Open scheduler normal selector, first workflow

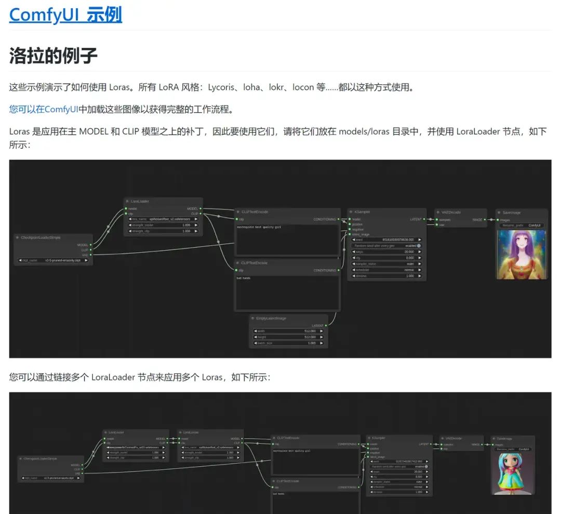coord(386,270)
